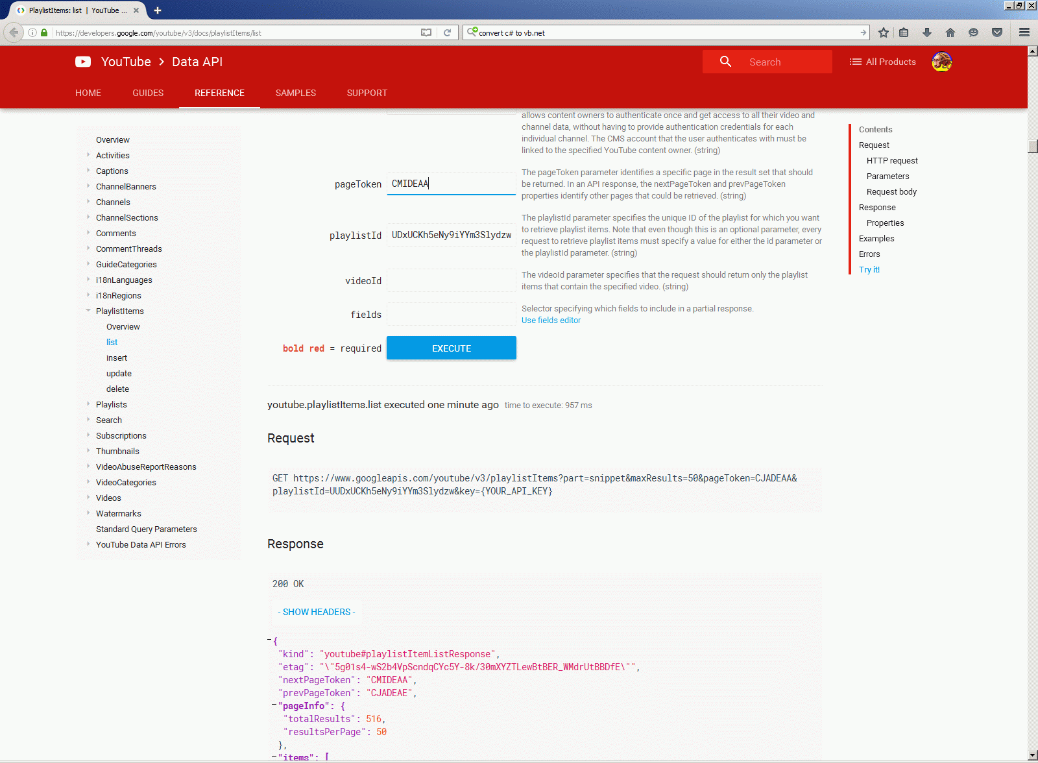Go to the browser home page
Image resolution: width=1038 pixels, height=763 pixels.
point(950,32)
